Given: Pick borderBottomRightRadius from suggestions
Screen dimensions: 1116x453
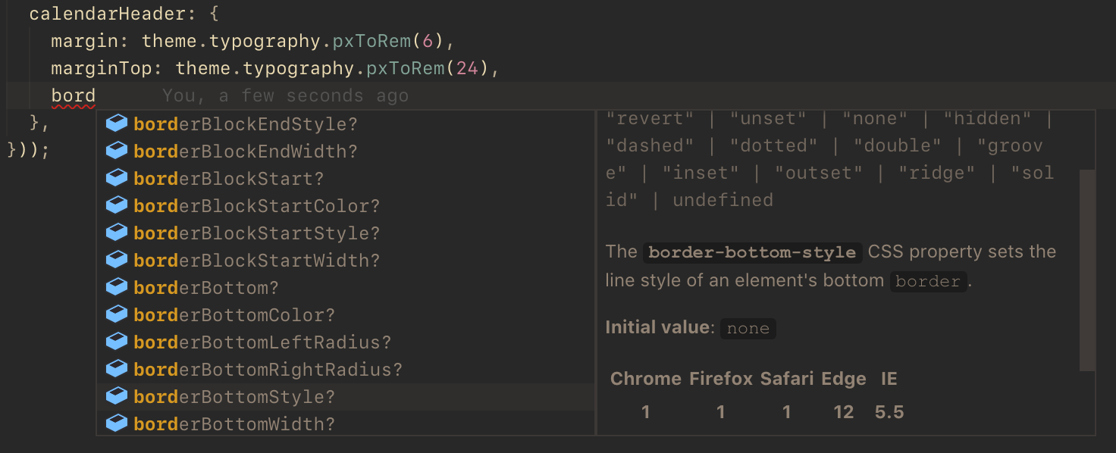Looking at the screenshot, I should click(346, 370).
